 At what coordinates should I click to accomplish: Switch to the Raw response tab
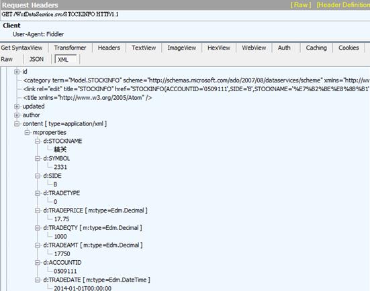pos(7,60)
